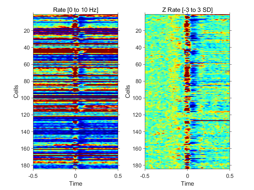
Task: Click the -0.5 tick label on left plot
Action: [33, 176]
